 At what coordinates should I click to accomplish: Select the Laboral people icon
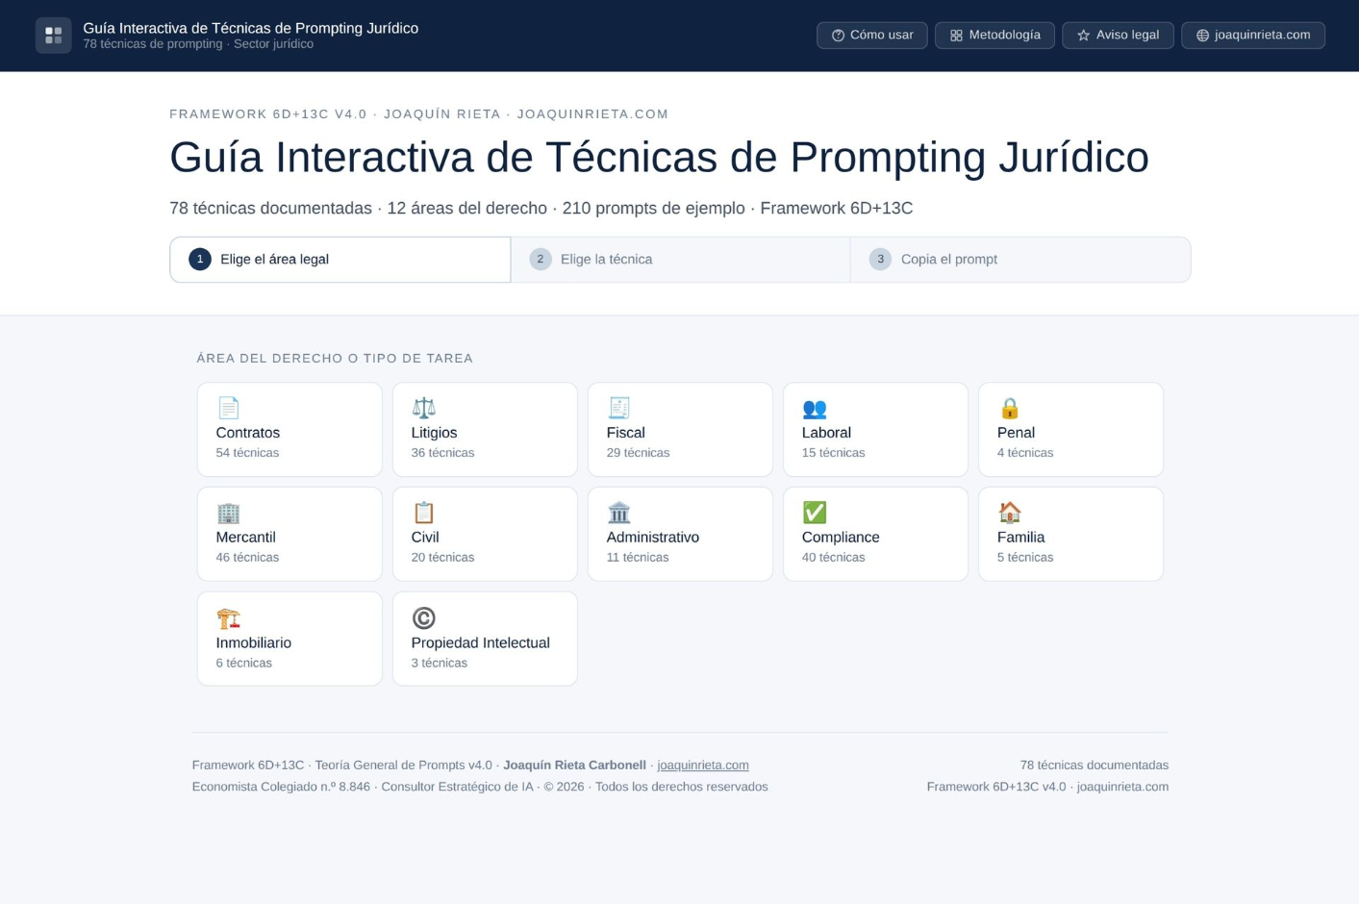pos(815,408)
